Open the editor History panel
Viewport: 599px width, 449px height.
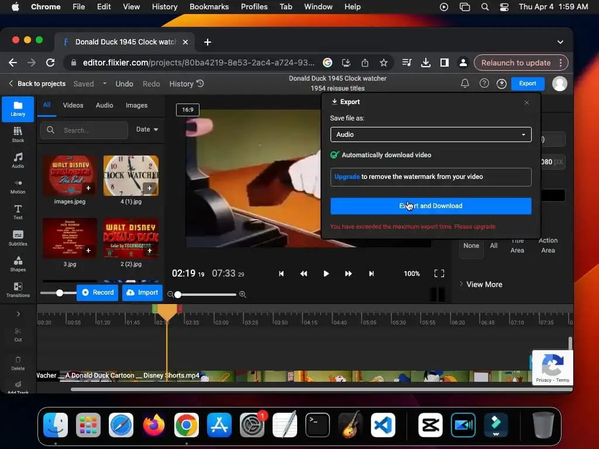187,84
